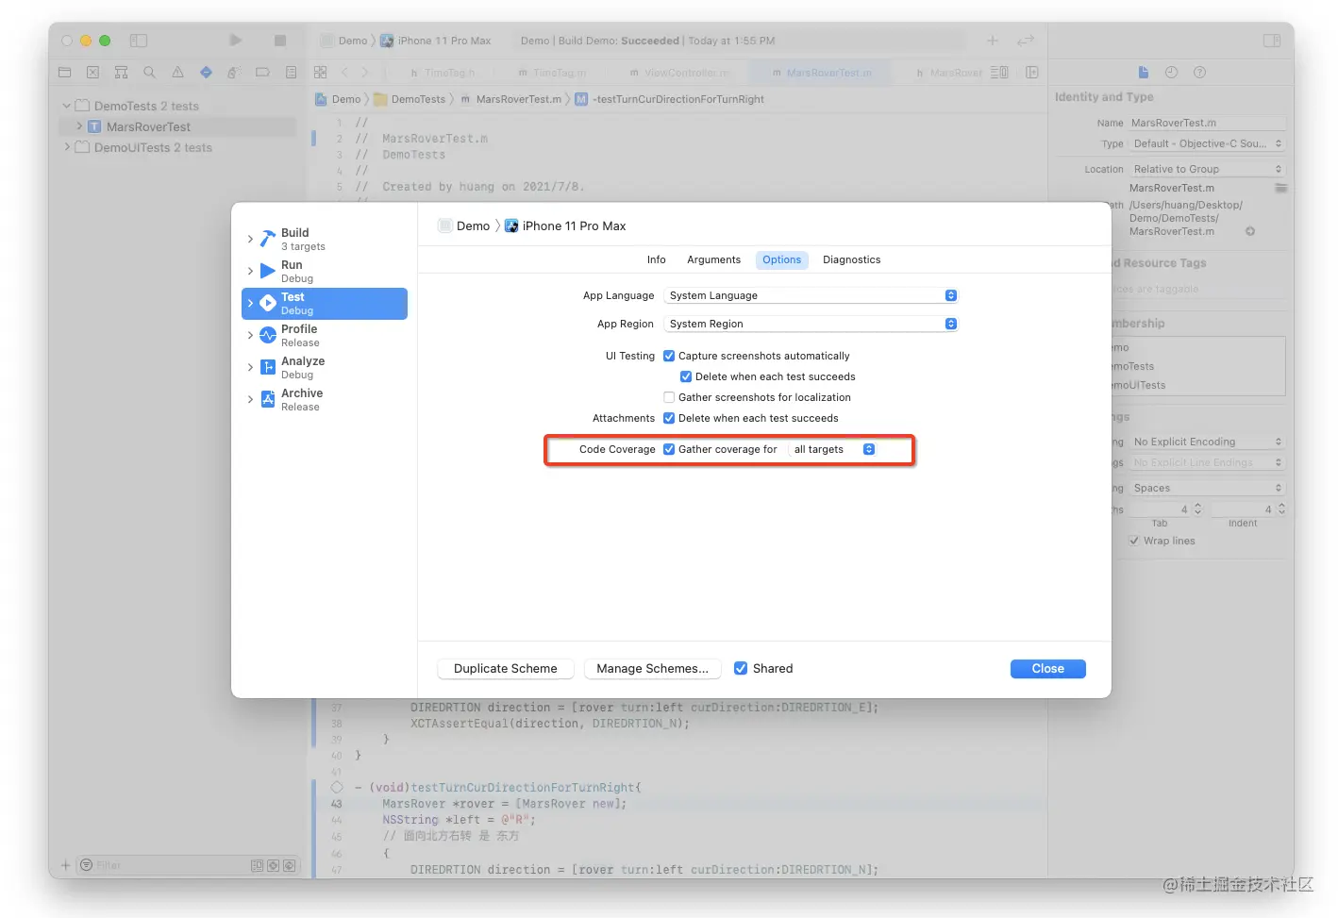
Task: Enable Gather screenshots for localization
Action: (669, 397)
